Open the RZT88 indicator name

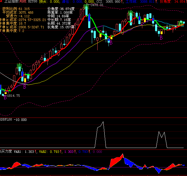(x=33, y=2)
